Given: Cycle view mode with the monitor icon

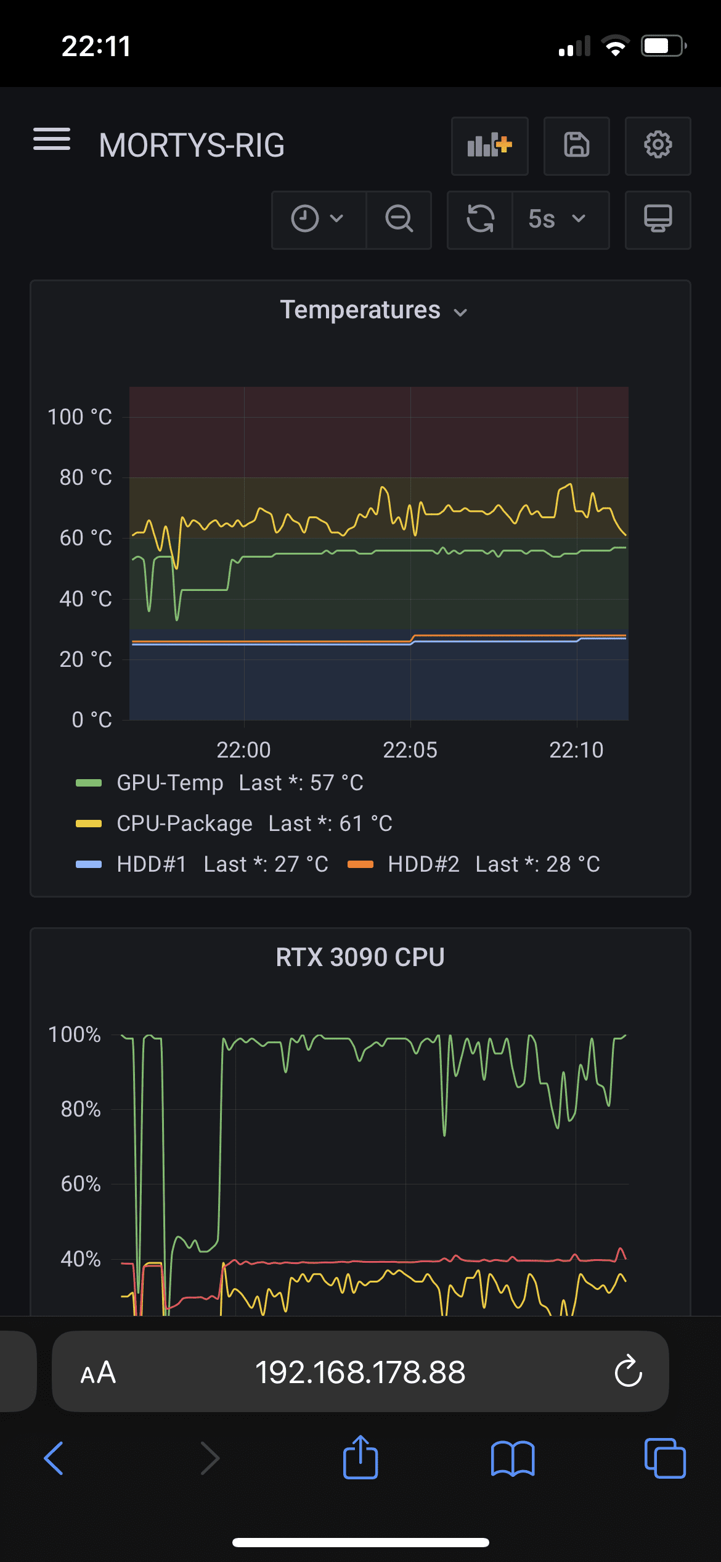Looking at the screenshot, I should [x=658, y=220].
